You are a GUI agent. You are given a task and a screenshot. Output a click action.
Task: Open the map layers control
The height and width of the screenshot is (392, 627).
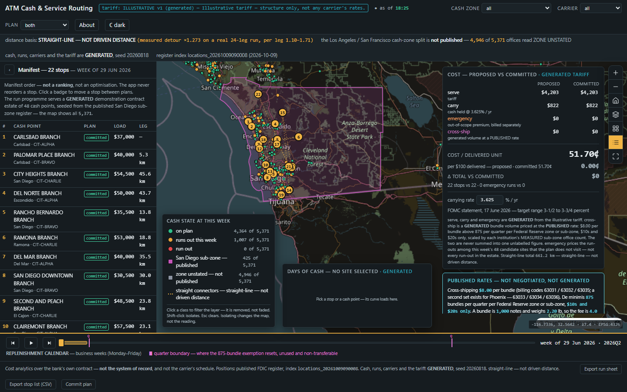click(616, 115)
